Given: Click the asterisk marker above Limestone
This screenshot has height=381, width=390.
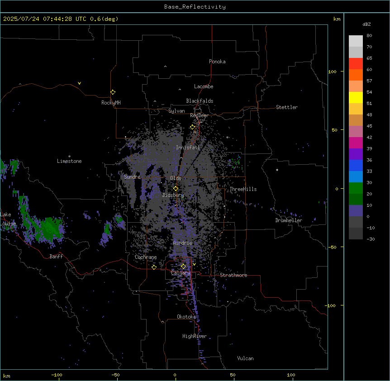Looking at the screenshot, I should click(x=69, y=157).
